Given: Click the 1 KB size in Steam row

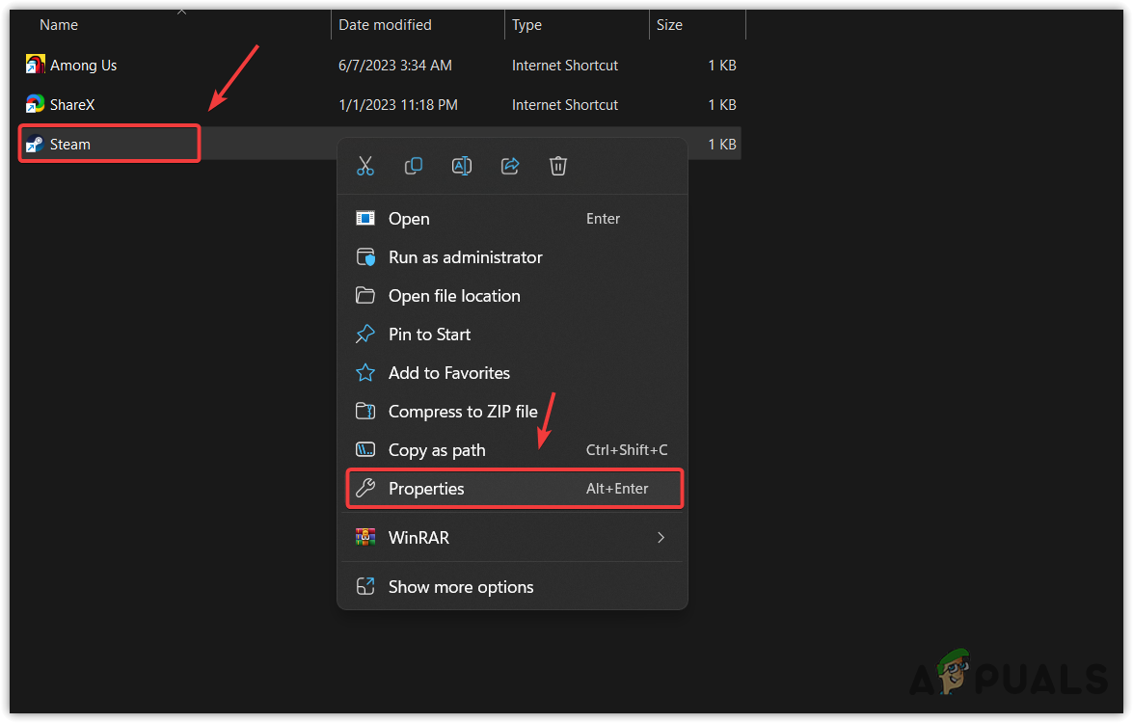Looking at the screenshot, I should point(722,145).
